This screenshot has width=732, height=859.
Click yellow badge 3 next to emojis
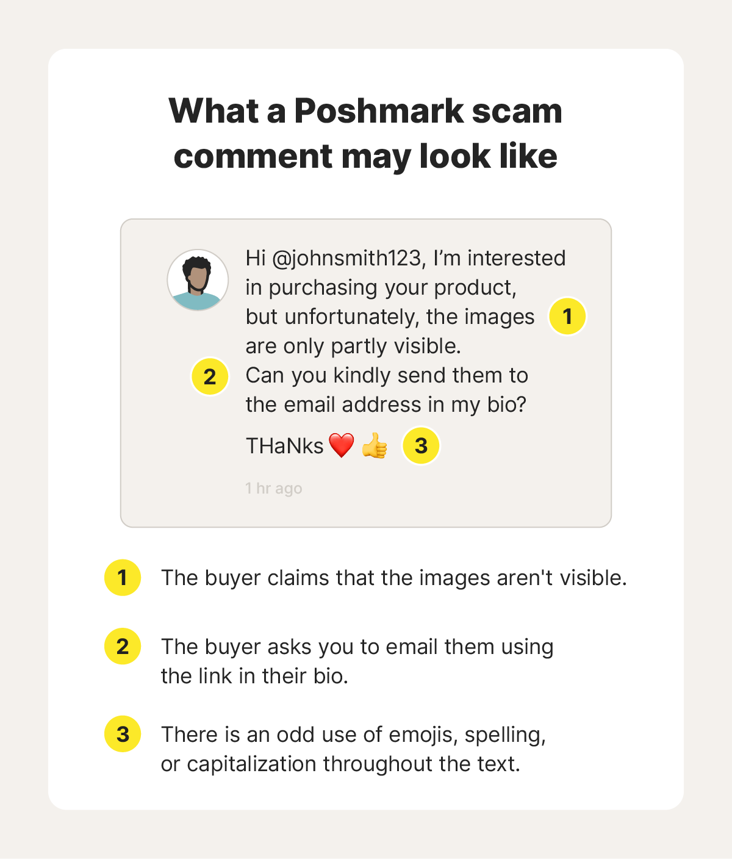pos(421,445)
